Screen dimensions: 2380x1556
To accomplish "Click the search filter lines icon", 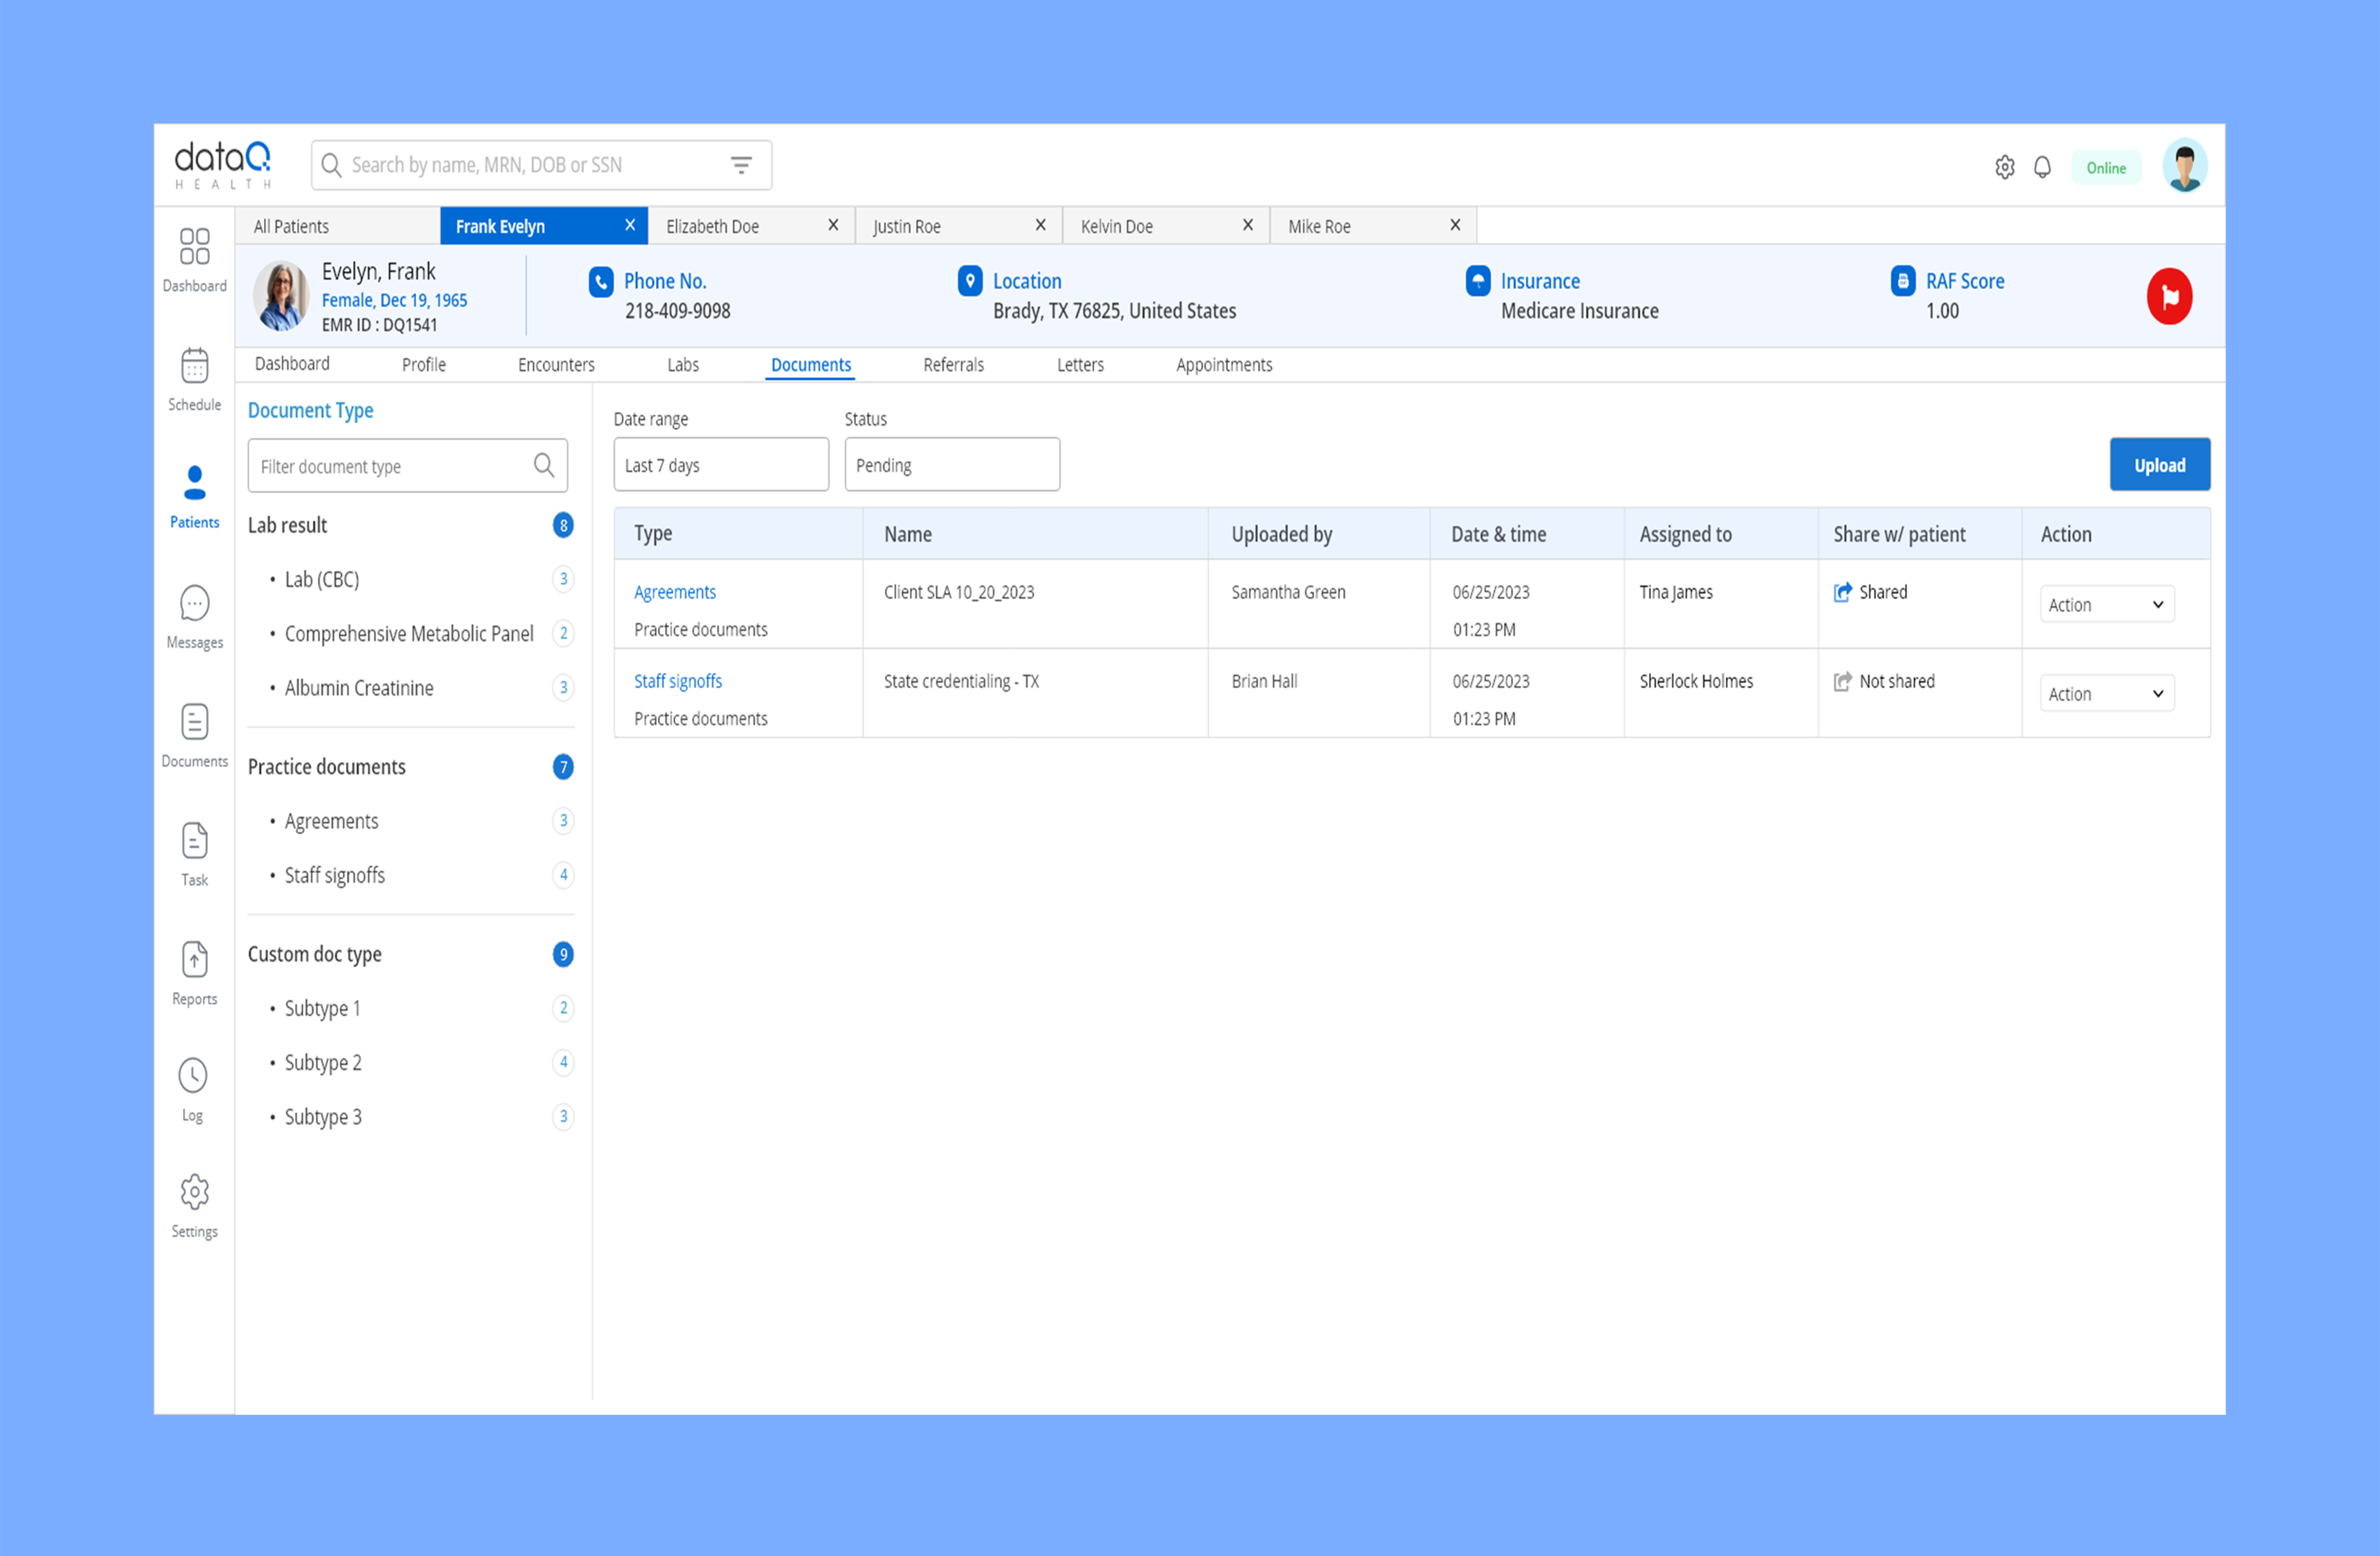I will click(x=741, y=165).
